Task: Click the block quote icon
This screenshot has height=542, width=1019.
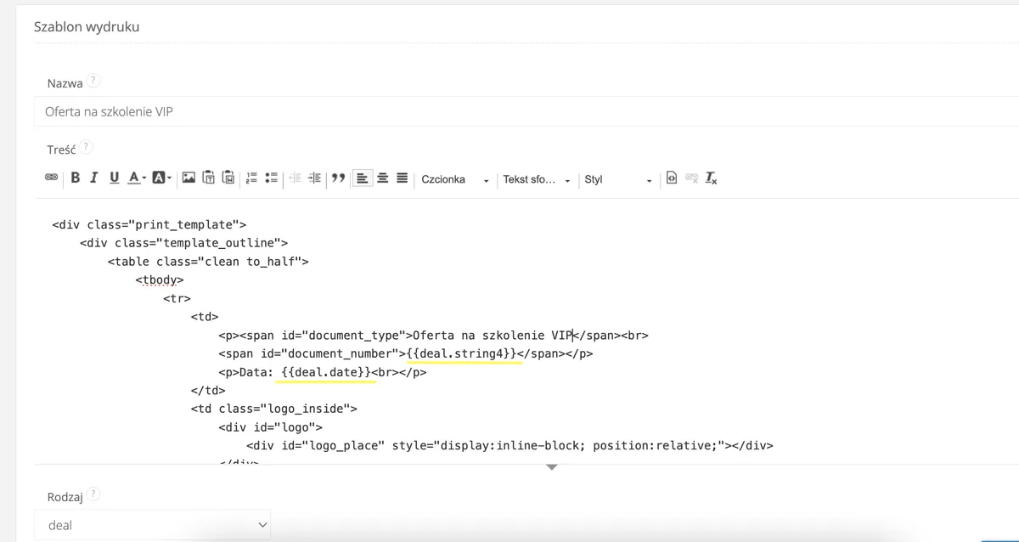Action: click(338, 178)
